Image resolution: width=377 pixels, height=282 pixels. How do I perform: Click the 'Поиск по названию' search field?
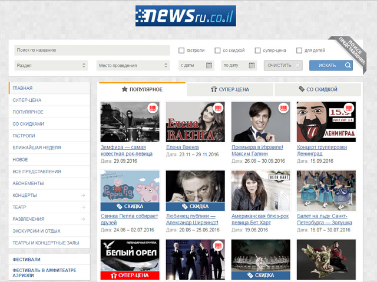click(x=88, y=51)
